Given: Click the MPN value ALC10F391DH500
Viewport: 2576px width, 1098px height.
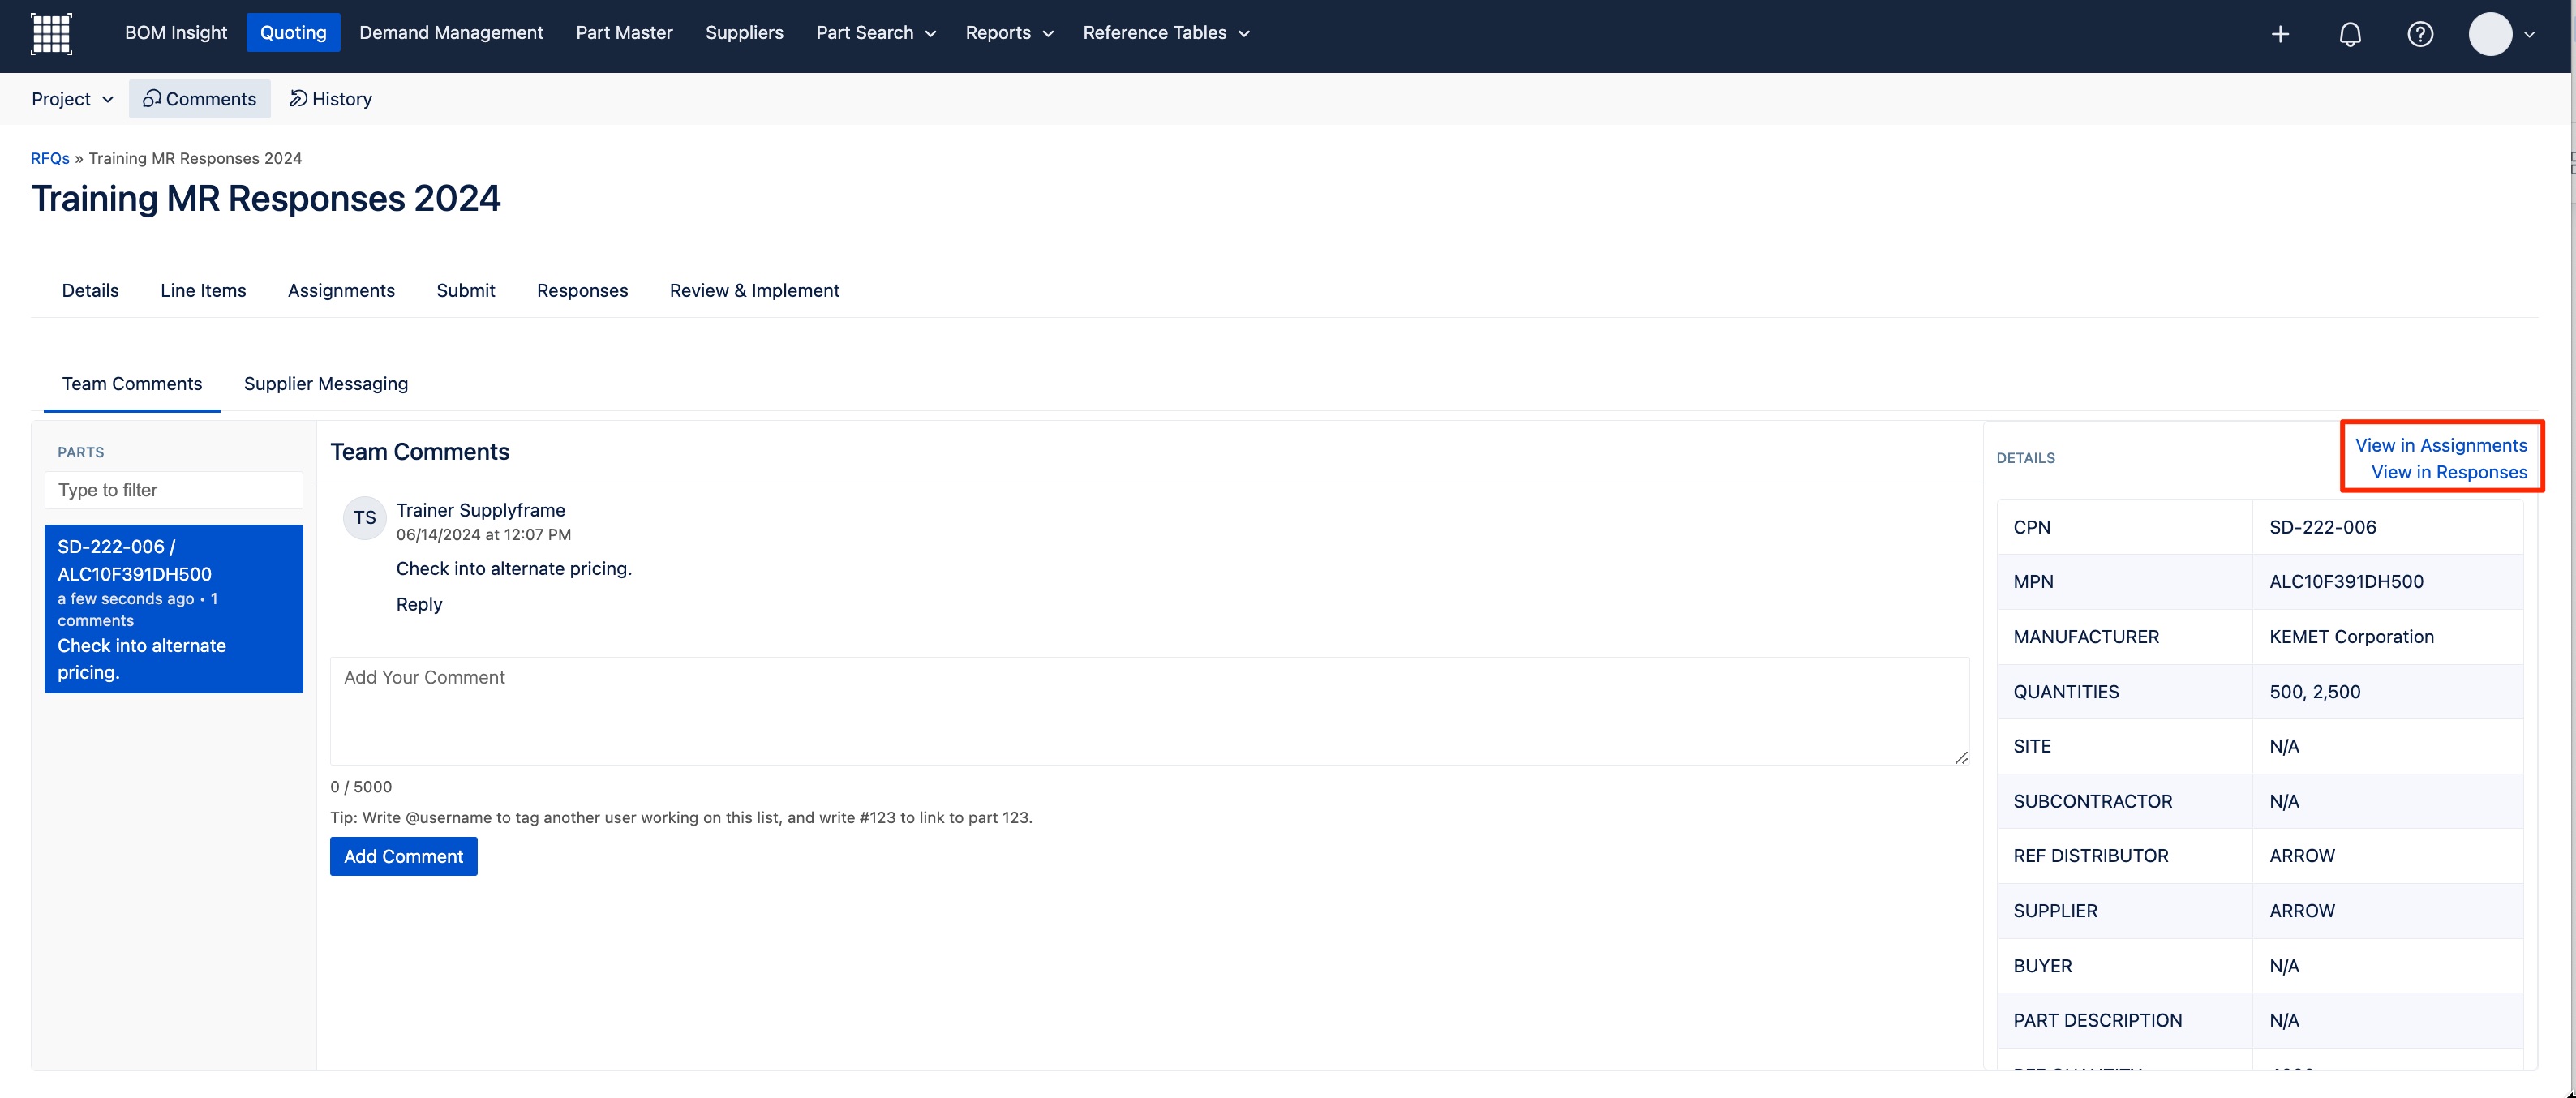Looking at the screenshot, I should (x=2346, y=581).
